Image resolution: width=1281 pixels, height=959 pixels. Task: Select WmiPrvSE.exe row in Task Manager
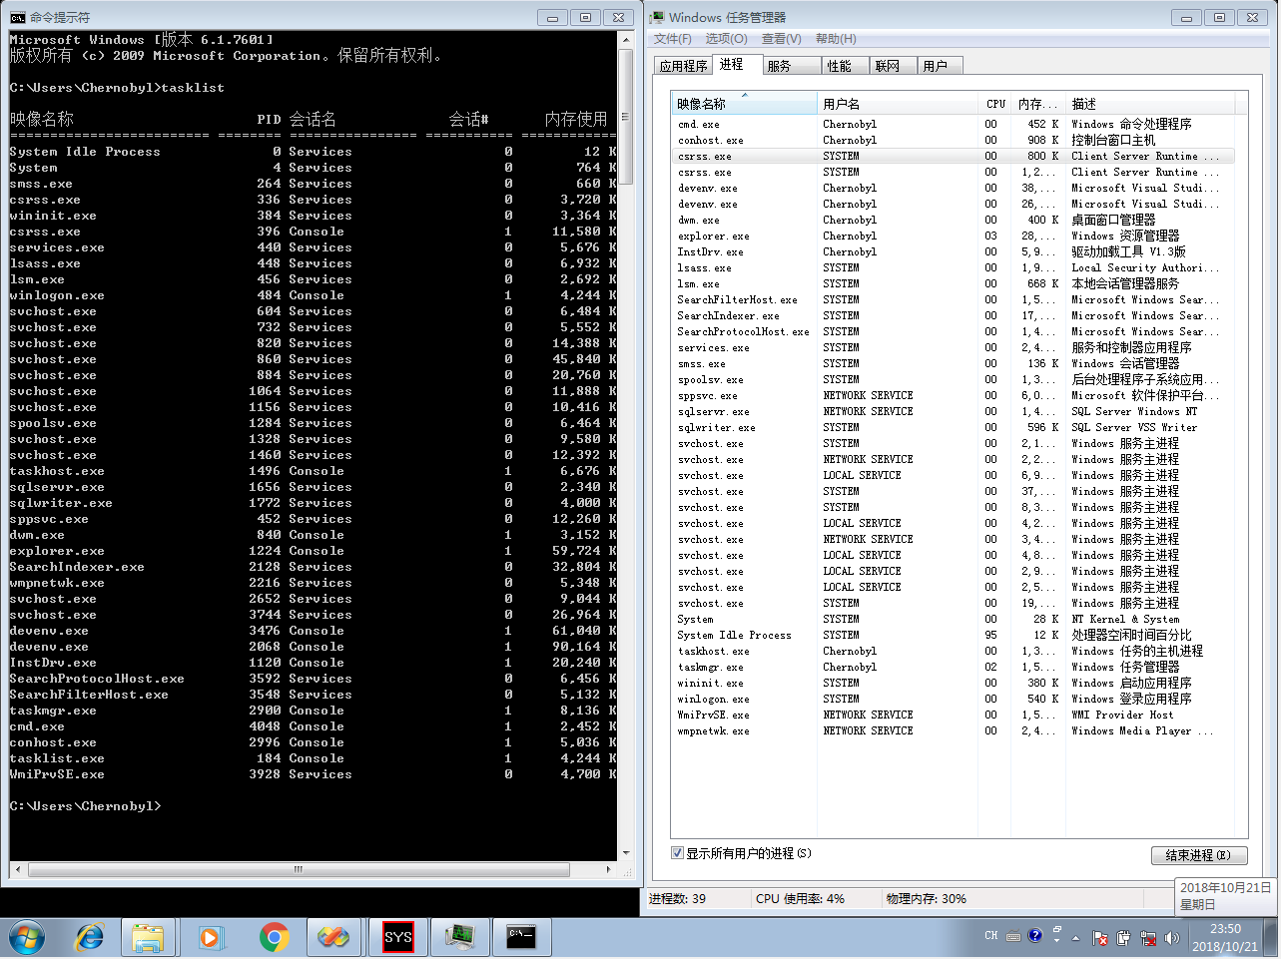tap(956, 715)
